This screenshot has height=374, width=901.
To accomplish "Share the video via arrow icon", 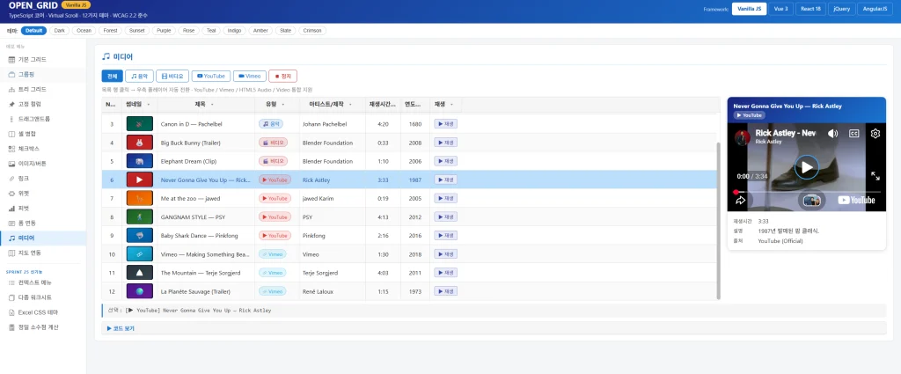I will (741, 201).
